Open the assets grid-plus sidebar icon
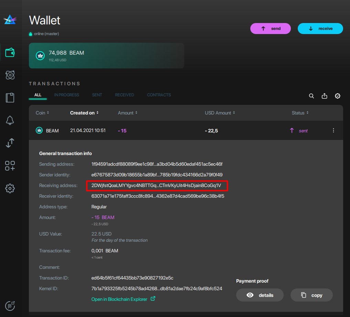The image size is (350, 317). click(x=10, y=166)
